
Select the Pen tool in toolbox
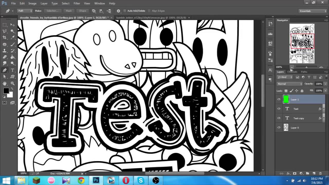click(5, 70)
